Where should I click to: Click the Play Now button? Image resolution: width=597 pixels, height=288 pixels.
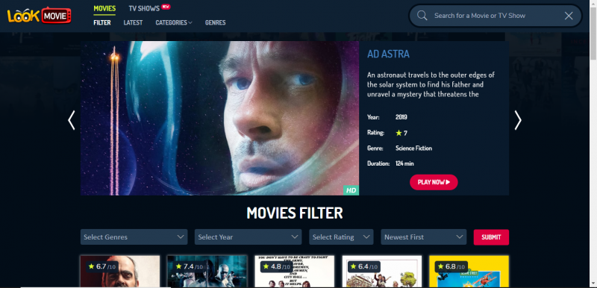[x=434, y=182]
